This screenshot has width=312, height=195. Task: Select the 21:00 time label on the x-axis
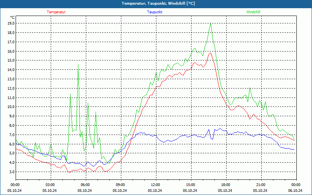coord(261,185)
